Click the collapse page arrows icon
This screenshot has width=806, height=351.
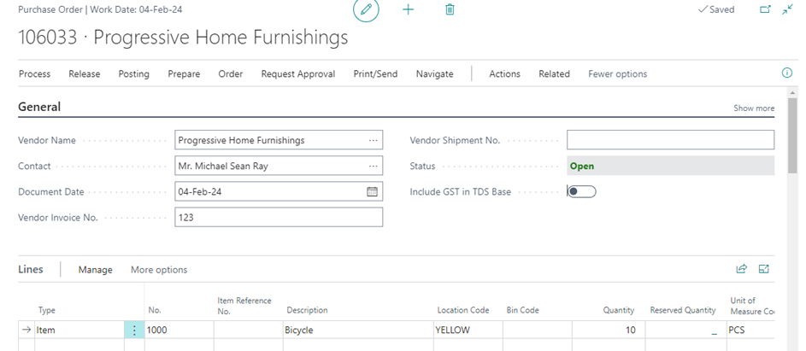[x=787, y=9]
